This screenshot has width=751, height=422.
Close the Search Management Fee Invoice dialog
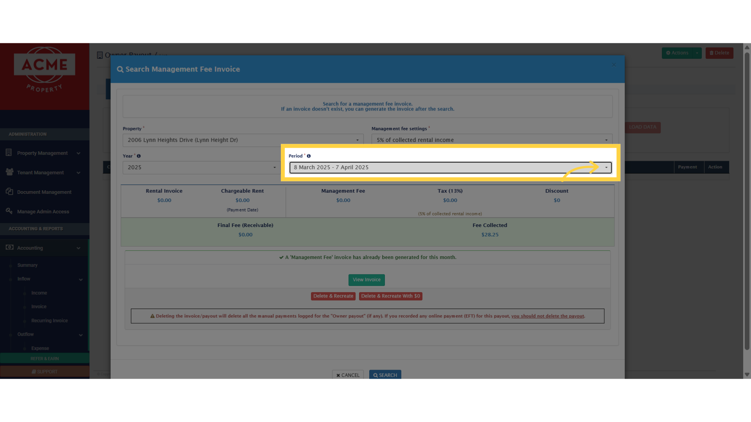coord(614,65)
